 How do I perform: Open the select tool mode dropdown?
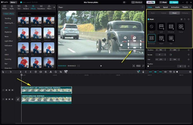[6, 72]
